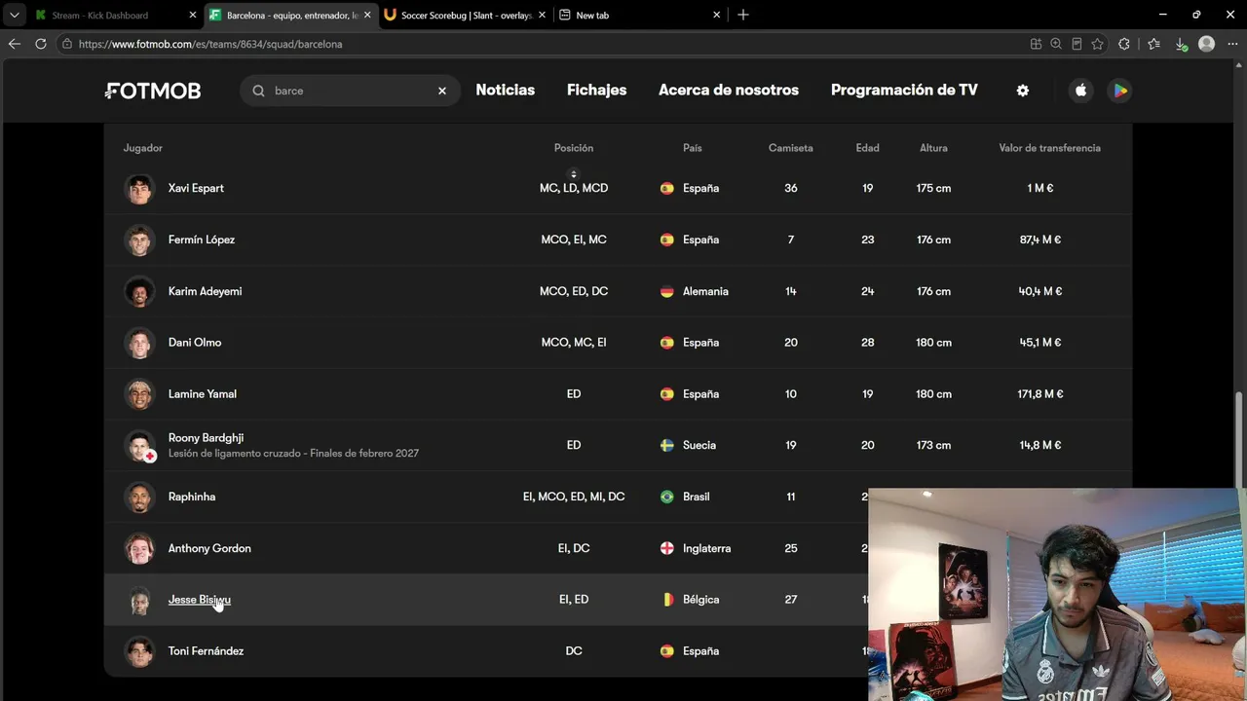Image resolution: width=1247 pixels, height=701 pixels.
Task: Open Karim Adeyemi player profile
Action: 205,291
